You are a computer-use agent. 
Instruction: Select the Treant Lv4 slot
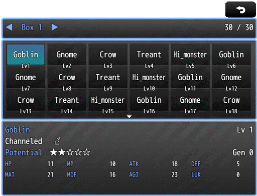(x=149, y=55)
